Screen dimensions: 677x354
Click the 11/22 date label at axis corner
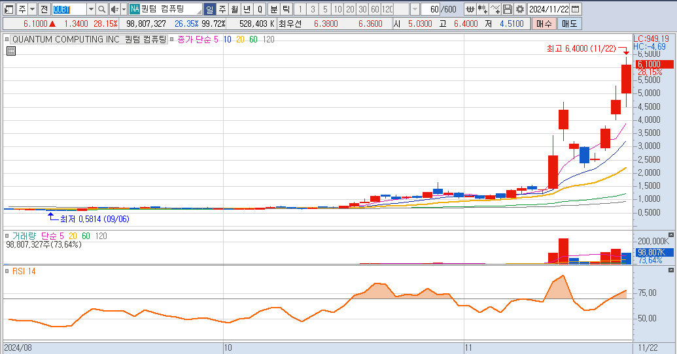click(x=648, y=347)
